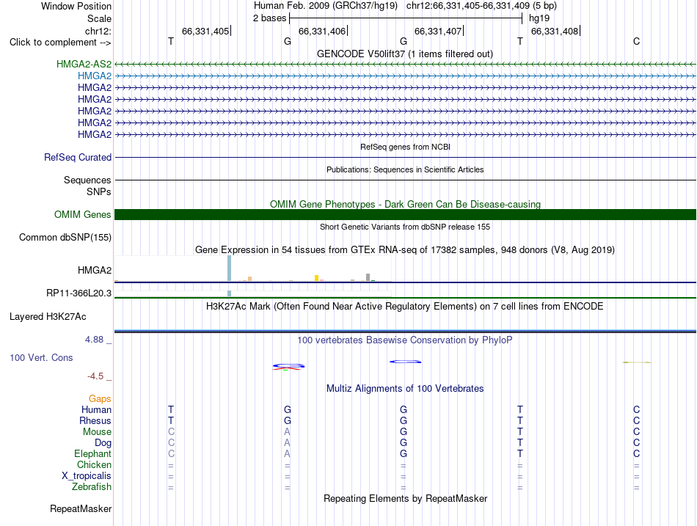Viewport: 697px width, 526px height.
Task: Click the Mouse species label
Action: coord(97,432)
